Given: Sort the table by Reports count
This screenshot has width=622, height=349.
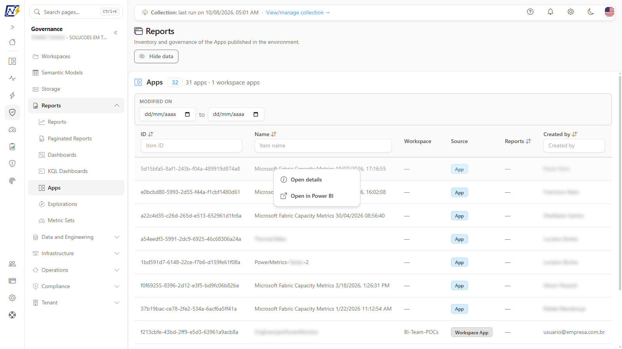Looking at the screenshot, I should (518, 141).
